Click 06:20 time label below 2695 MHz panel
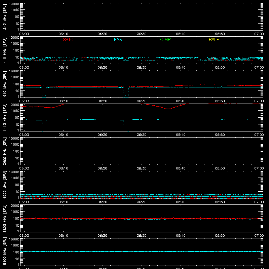The width and height of the screenshot is (269, 269). tap(103, 168)
